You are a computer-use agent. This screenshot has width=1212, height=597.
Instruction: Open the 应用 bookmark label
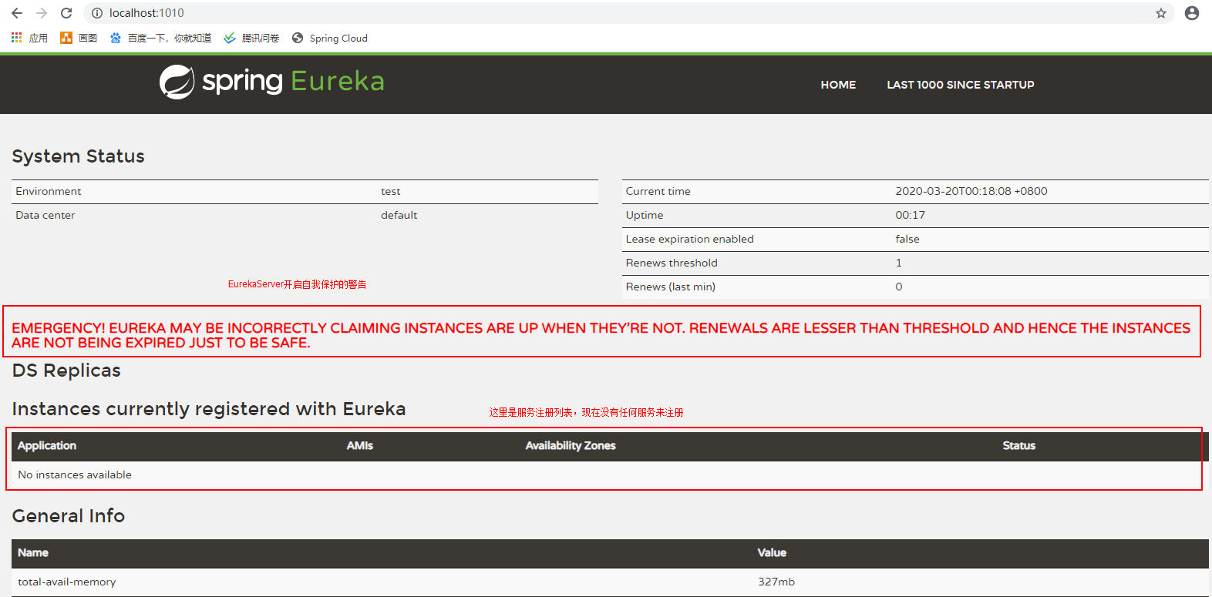(x=39, y=38)
